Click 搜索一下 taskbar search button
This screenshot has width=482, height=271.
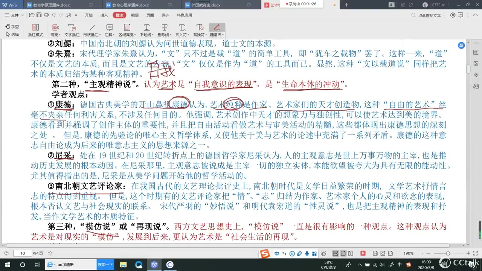tap(105, 265)
